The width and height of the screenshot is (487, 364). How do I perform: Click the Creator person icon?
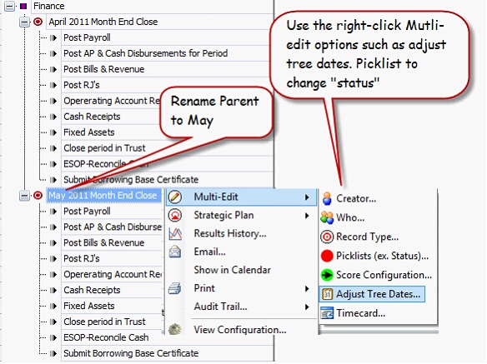pyautogui.click(x=327, y=198)
